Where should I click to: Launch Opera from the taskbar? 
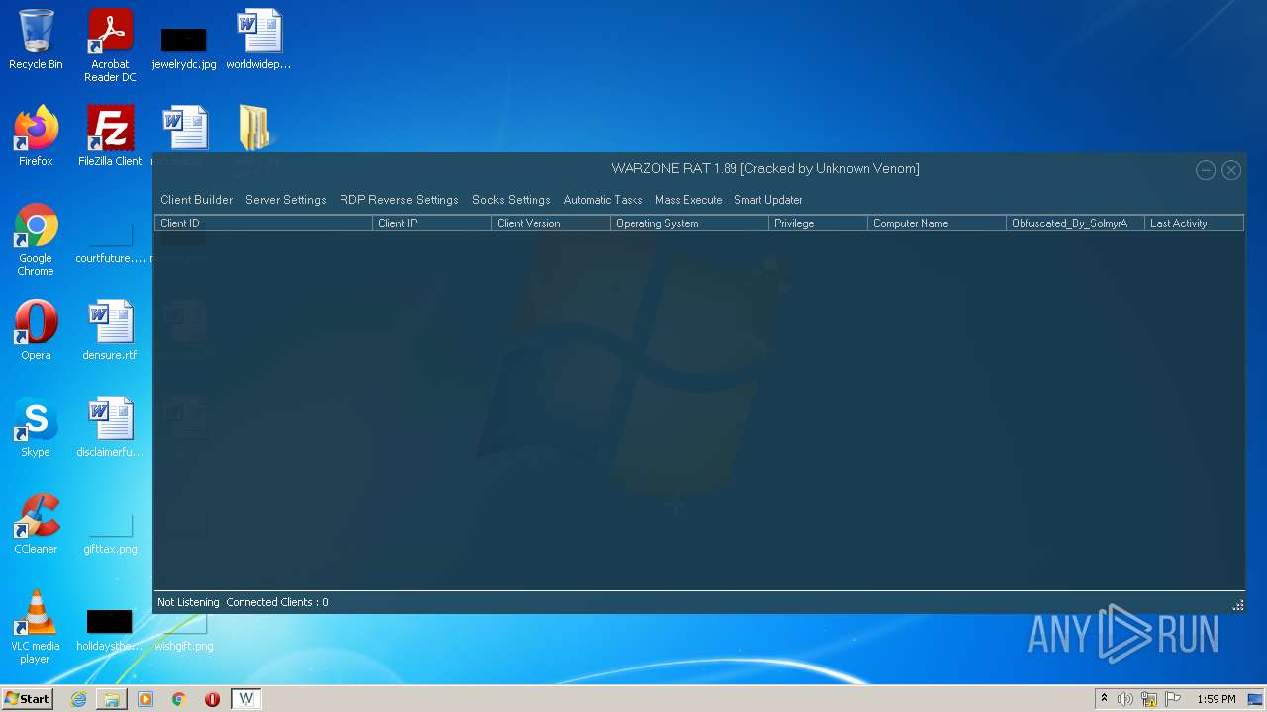click(x=212, y=699)
